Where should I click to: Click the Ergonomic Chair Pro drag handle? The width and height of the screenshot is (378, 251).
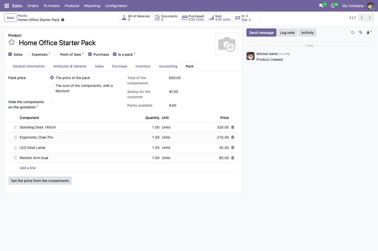[x=15, y=137]
